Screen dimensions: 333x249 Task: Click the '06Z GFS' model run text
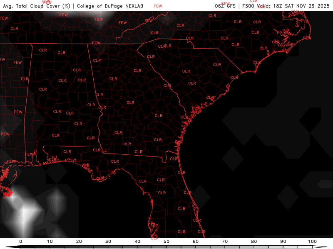click(225, 6)
